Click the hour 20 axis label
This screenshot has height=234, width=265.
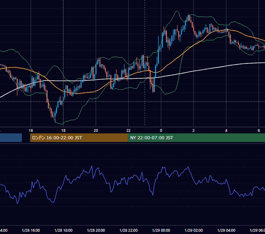tap(96, 131)
